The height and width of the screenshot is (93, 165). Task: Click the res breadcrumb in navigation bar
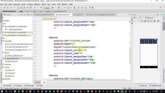click(x=40, y=11)
